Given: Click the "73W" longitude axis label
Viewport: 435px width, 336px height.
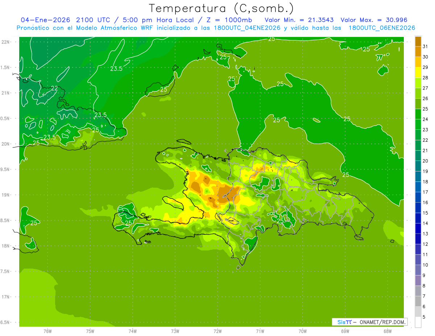Looking at the screenshot, I should coord(175,331).
